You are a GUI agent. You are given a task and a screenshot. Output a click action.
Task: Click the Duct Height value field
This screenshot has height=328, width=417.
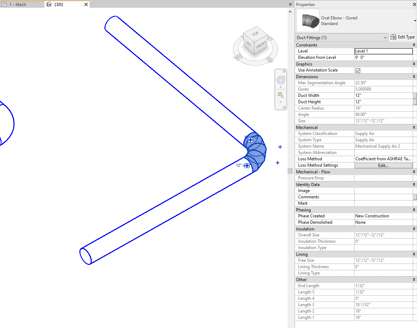point(383,102)
